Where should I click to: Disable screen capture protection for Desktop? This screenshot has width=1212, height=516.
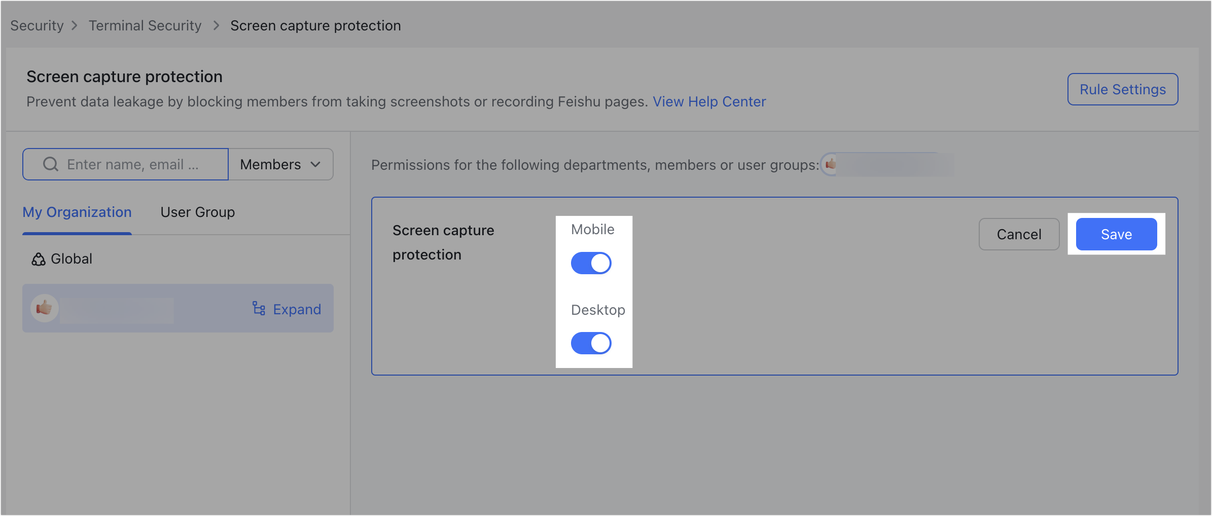coord(591,343)
